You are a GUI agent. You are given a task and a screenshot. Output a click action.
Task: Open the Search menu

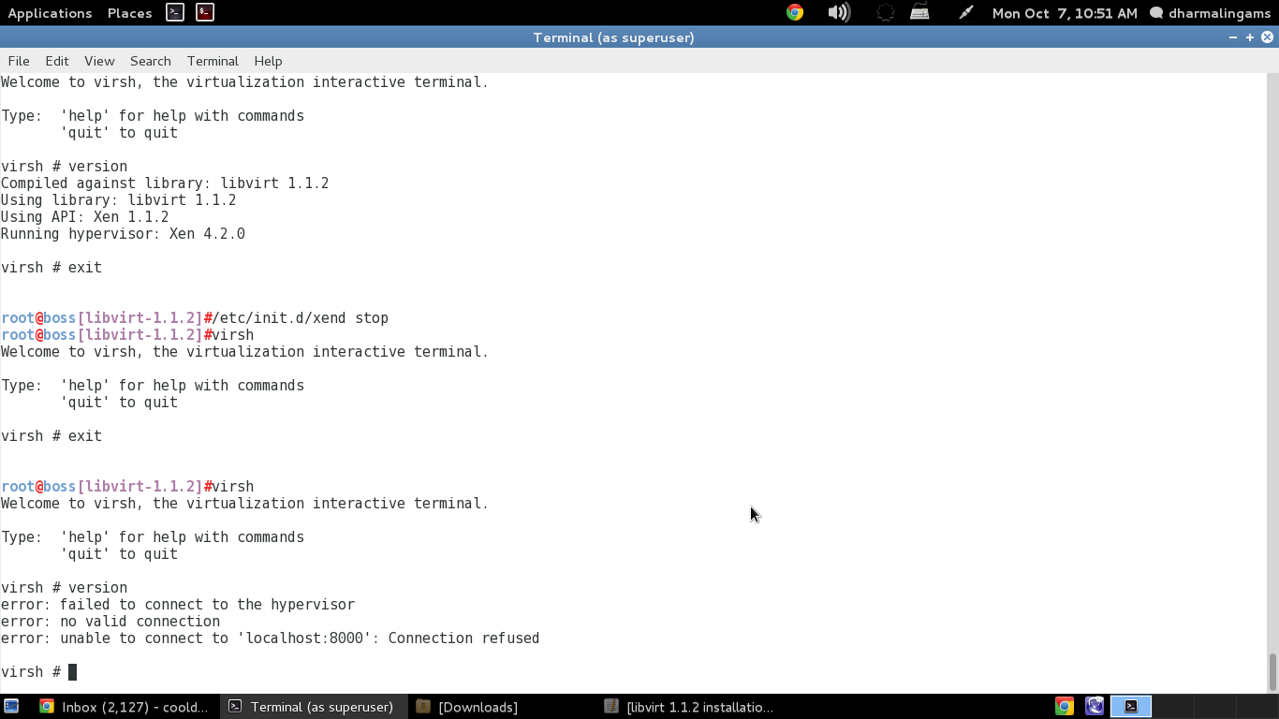coord(150,61)
